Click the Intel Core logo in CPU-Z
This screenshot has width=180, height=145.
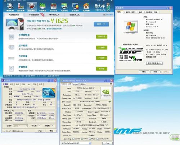(x=49, y=92)
